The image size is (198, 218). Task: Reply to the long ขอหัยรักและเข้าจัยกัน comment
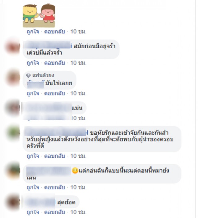click(x=55, y=156)
